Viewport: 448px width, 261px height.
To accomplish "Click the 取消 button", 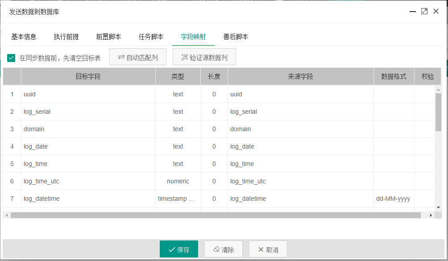I will tap(268, 249).
